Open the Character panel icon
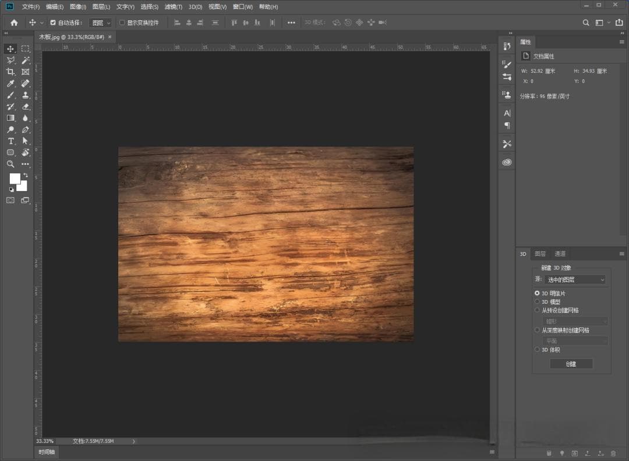Image resolution: width=629 pixels, height=461 pixels. [507, 113]
